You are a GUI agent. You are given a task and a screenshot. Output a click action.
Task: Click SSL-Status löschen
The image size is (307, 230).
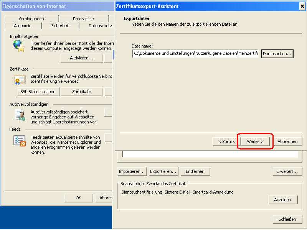(x=38, y=92)
